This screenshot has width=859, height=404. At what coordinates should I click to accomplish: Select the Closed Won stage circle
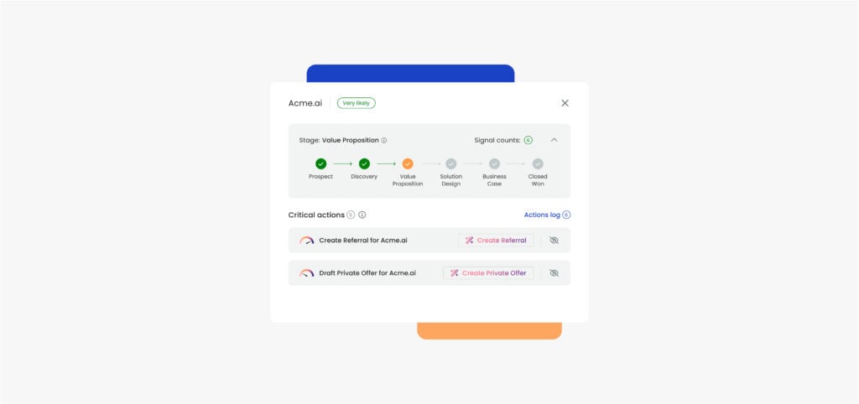pos(538,163)
